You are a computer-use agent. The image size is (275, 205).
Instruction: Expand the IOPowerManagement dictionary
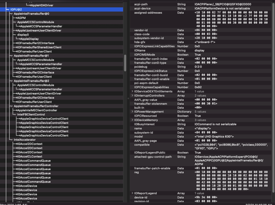tap(132, 112)
